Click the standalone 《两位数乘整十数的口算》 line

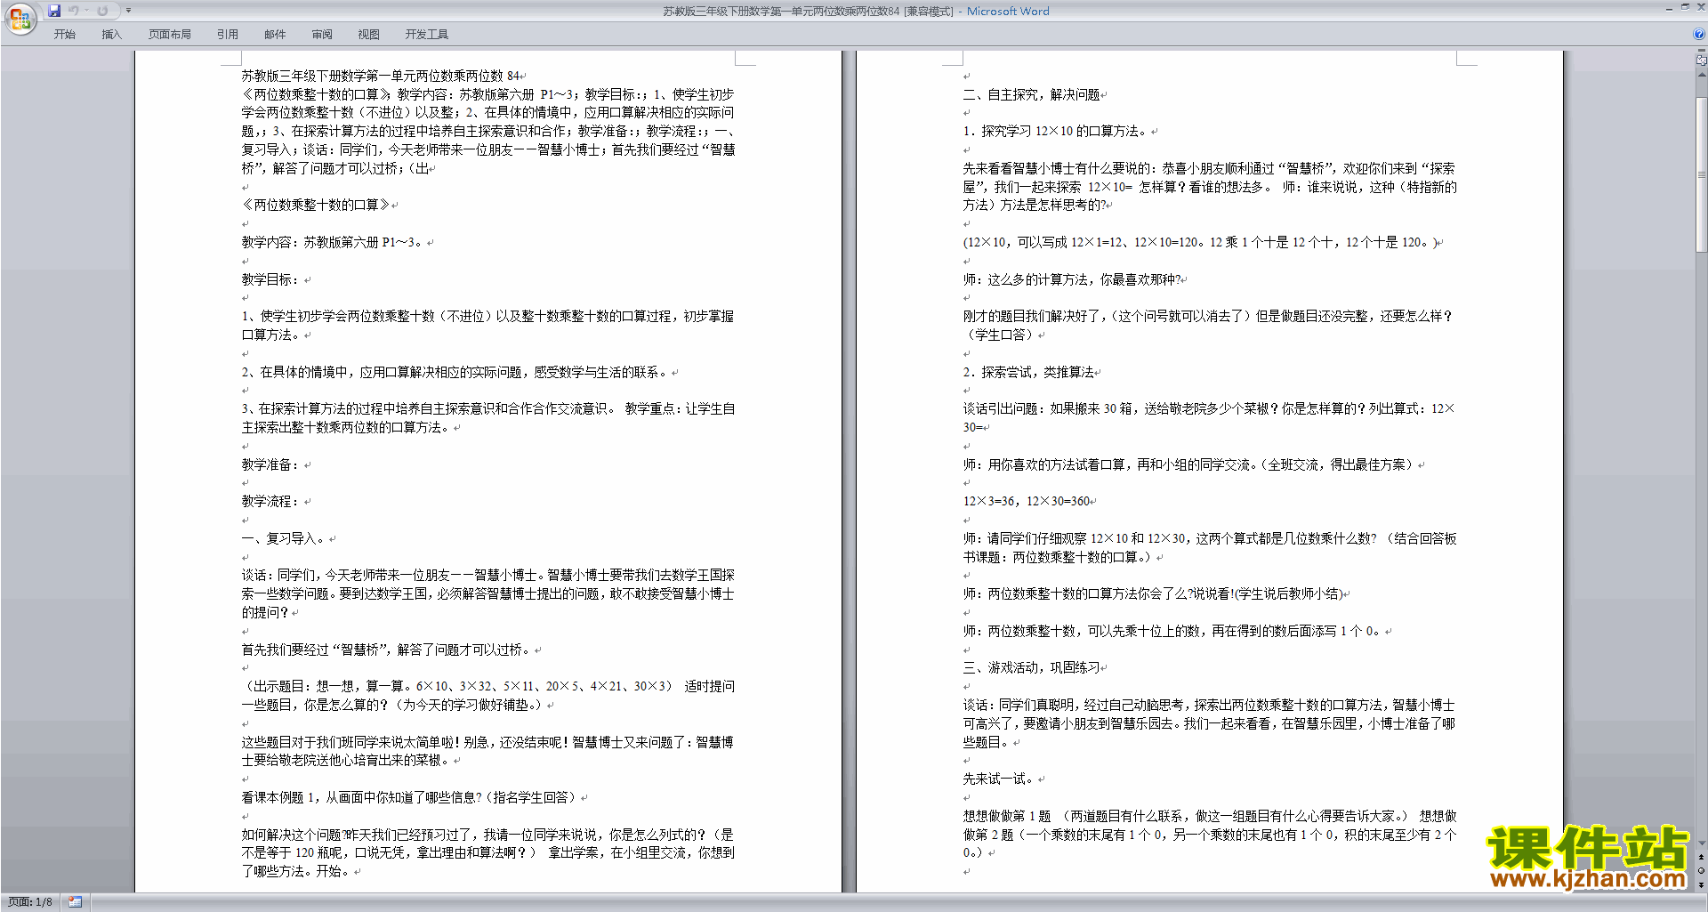316,205
